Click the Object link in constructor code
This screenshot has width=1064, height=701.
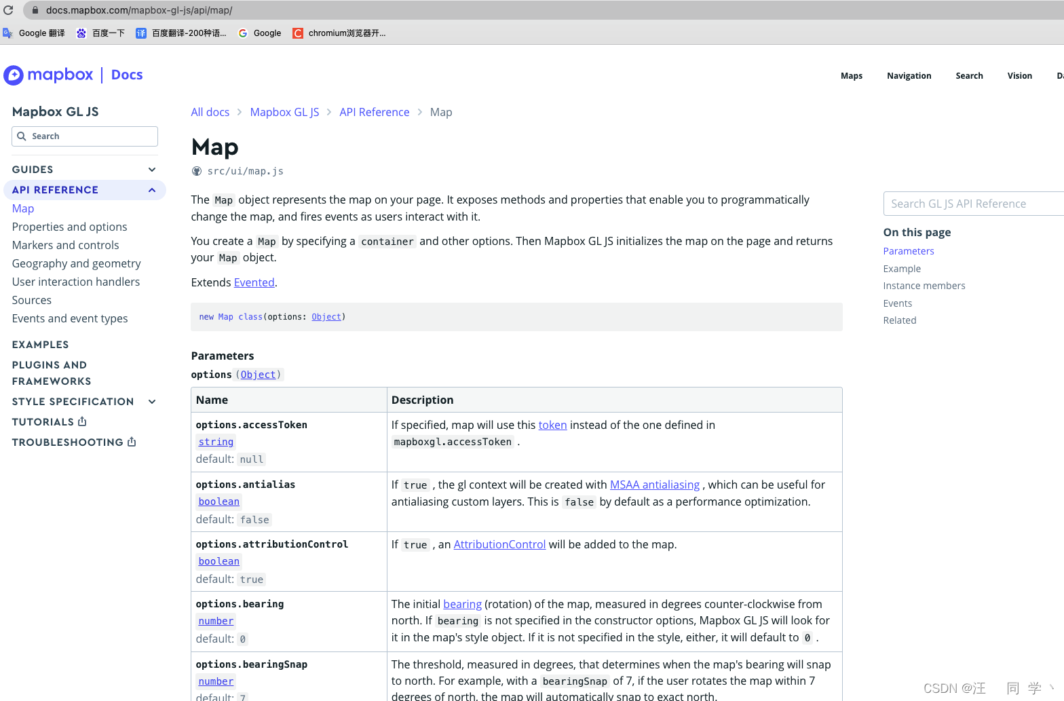pos(326,317)
